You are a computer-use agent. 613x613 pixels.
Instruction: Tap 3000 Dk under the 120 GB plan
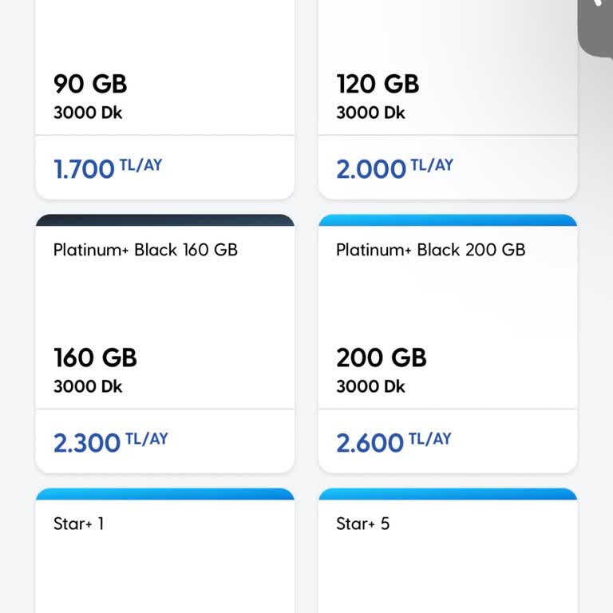(370, 113)
